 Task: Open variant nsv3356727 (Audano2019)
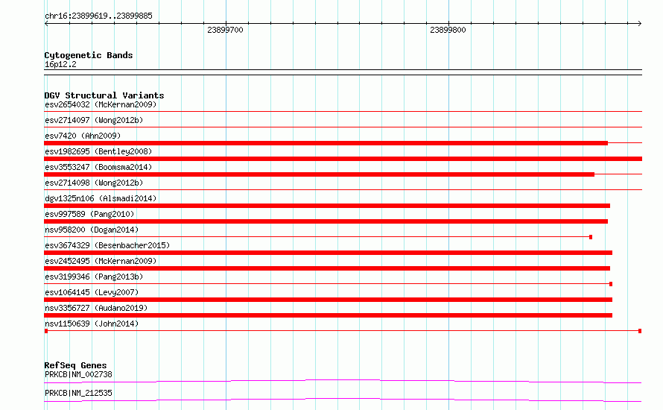(x=96, y=308)
